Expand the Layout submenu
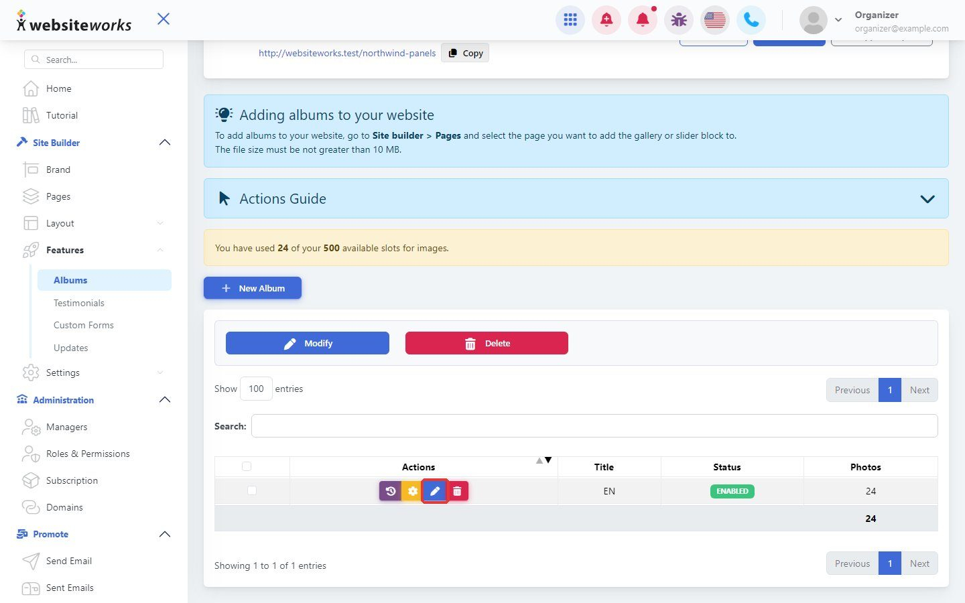965x603 pixels. click(160, 223)
